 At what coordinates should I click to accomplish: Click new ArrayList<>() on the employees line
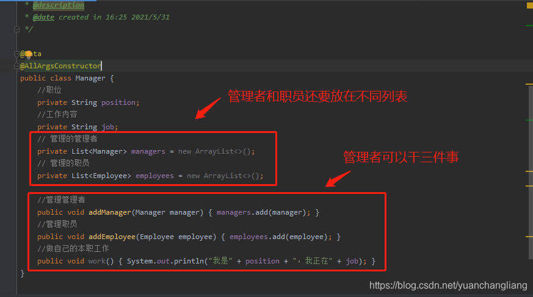[x=225, y=176]
